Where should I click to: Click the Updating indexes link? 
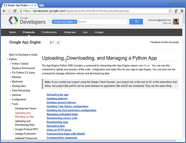(57, 98)
